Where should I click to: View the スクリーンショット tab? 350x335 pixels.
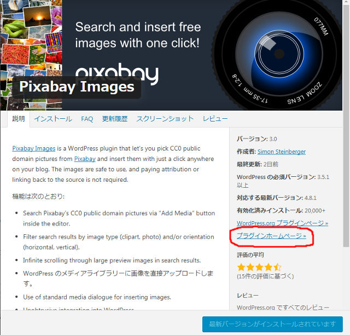(165, 119)
